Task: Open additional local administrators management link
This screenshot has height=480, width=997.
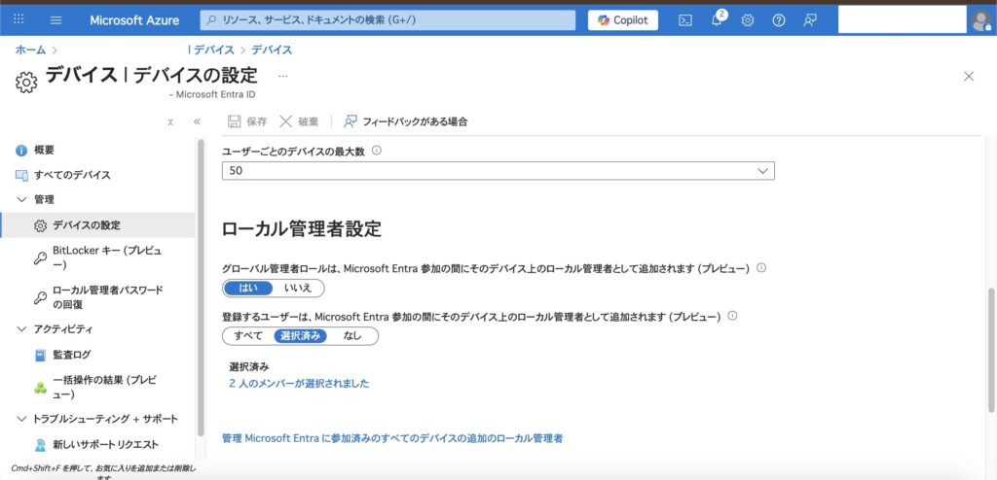Action: [392, 438]
